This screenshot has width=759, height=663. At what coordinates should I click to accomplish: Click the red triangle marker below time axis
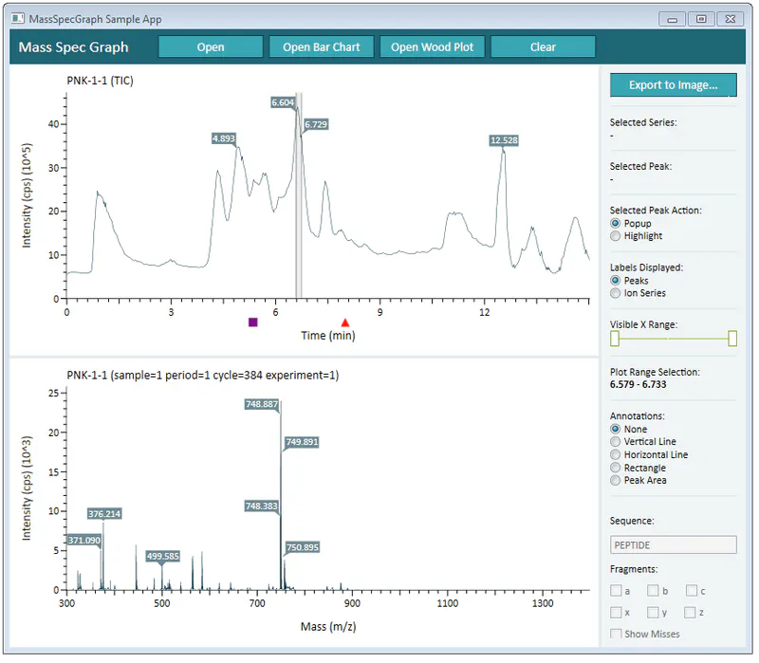[345, 322]
